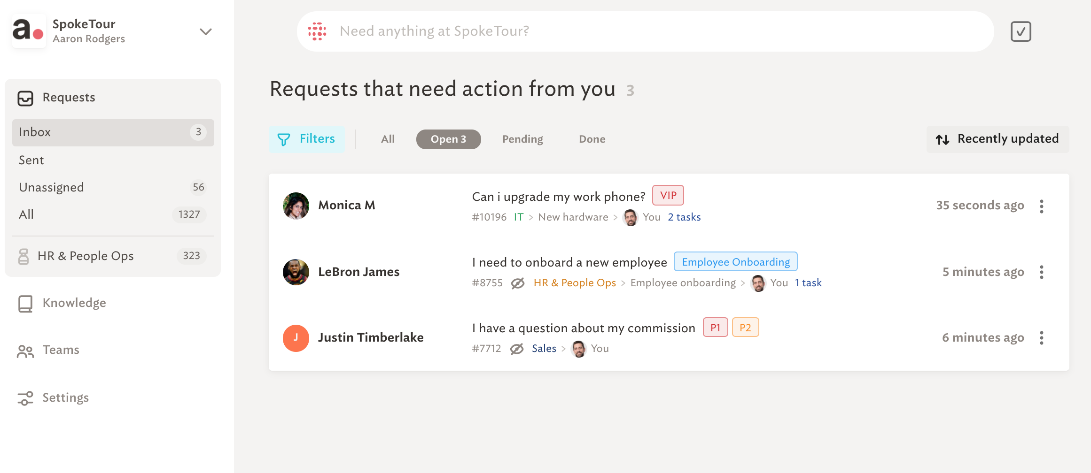Switch to the Pending tab
Screen dimensions: 1091x473
point(522,139)
